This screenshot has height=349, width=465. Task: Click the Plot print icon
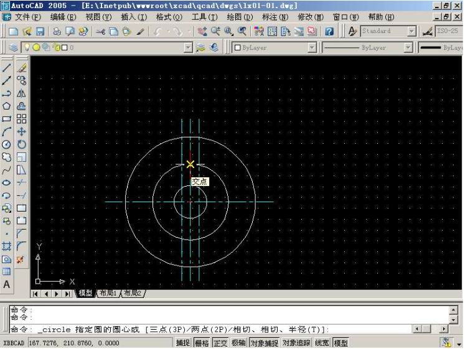tap(57, 31)
